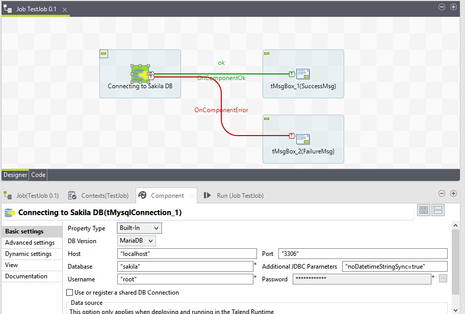
Task: Switch Component view to horizontal layout icon
Action: [437, 210]
